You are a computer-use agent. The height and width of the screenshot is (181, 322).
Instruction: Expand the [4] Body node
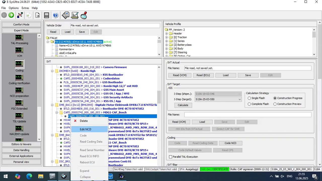point(167,49)
